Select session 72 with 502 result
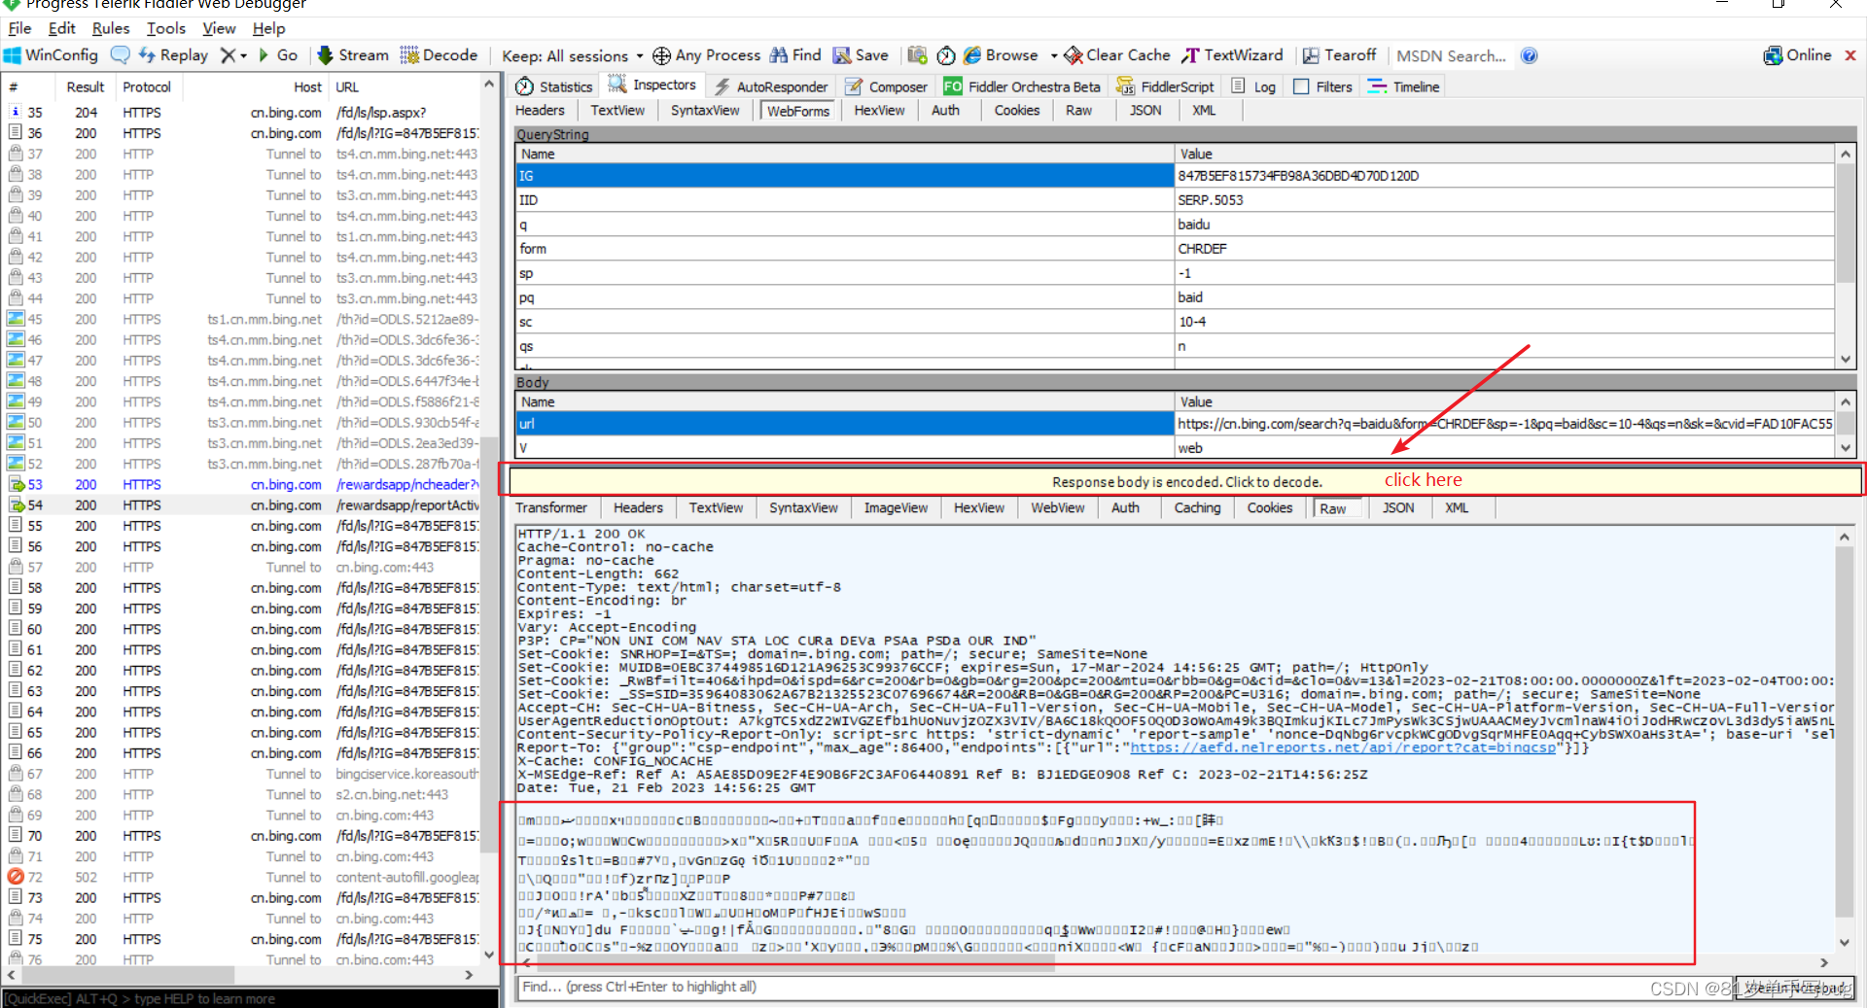Image resolution: width=1867 pixels, height=1008 pixels. point(243,877)
